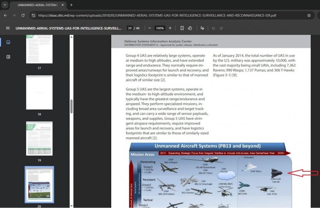Click the 'Group 5 UAS are the largest' paragraph

(x=167, y=114)
